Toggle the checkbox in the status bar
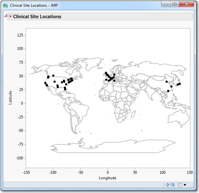The width and height of the screenshot is (199, 193). [180, 185]
